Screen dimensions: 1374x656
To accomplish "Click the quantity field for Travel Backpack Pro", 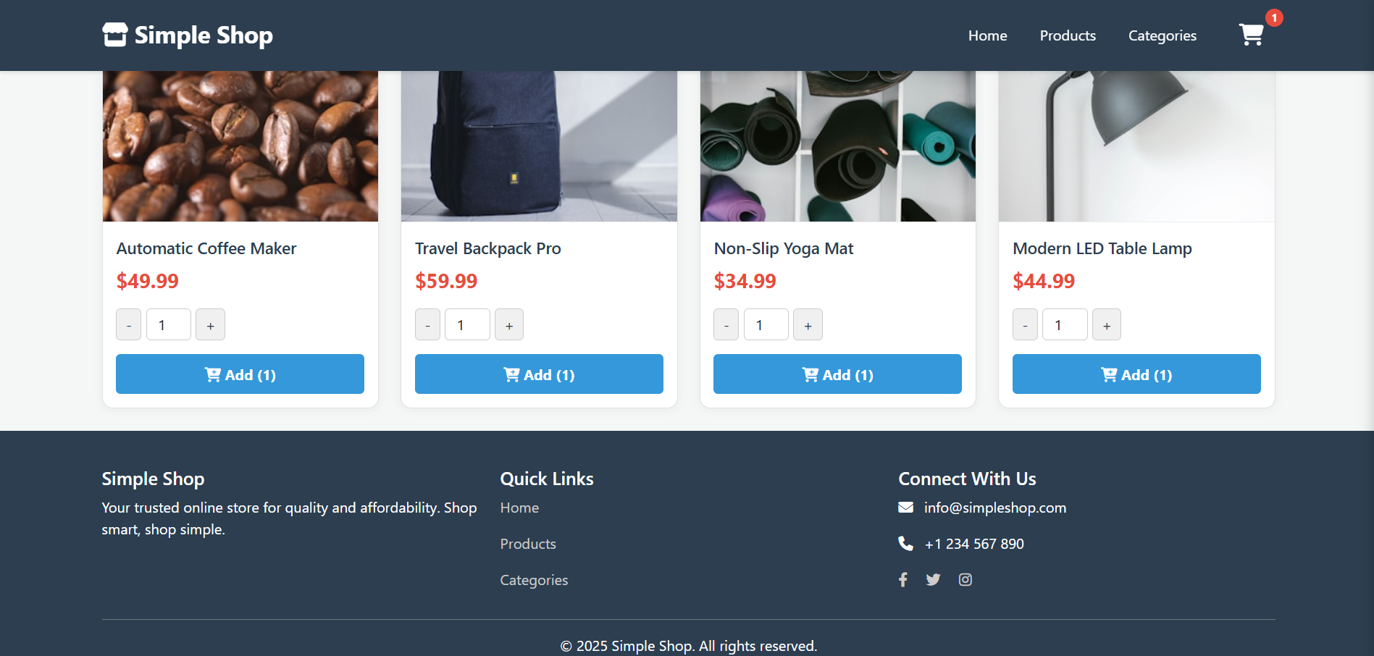I will click(x=467, y=324).
